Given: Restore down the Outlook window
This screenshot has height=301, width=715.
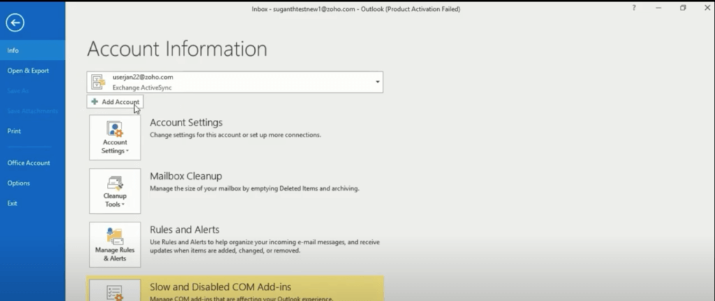Looking at the screenshot, I should pyautogui.click(x=683, y=8).
